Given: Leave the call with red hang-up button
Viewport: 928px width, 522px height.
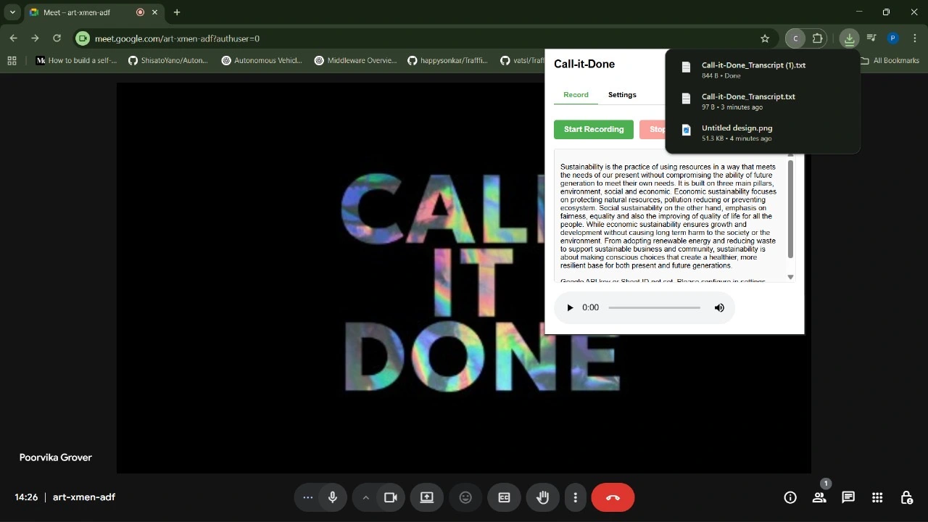Looking at the screenshot, I should [x=613, y=497].
